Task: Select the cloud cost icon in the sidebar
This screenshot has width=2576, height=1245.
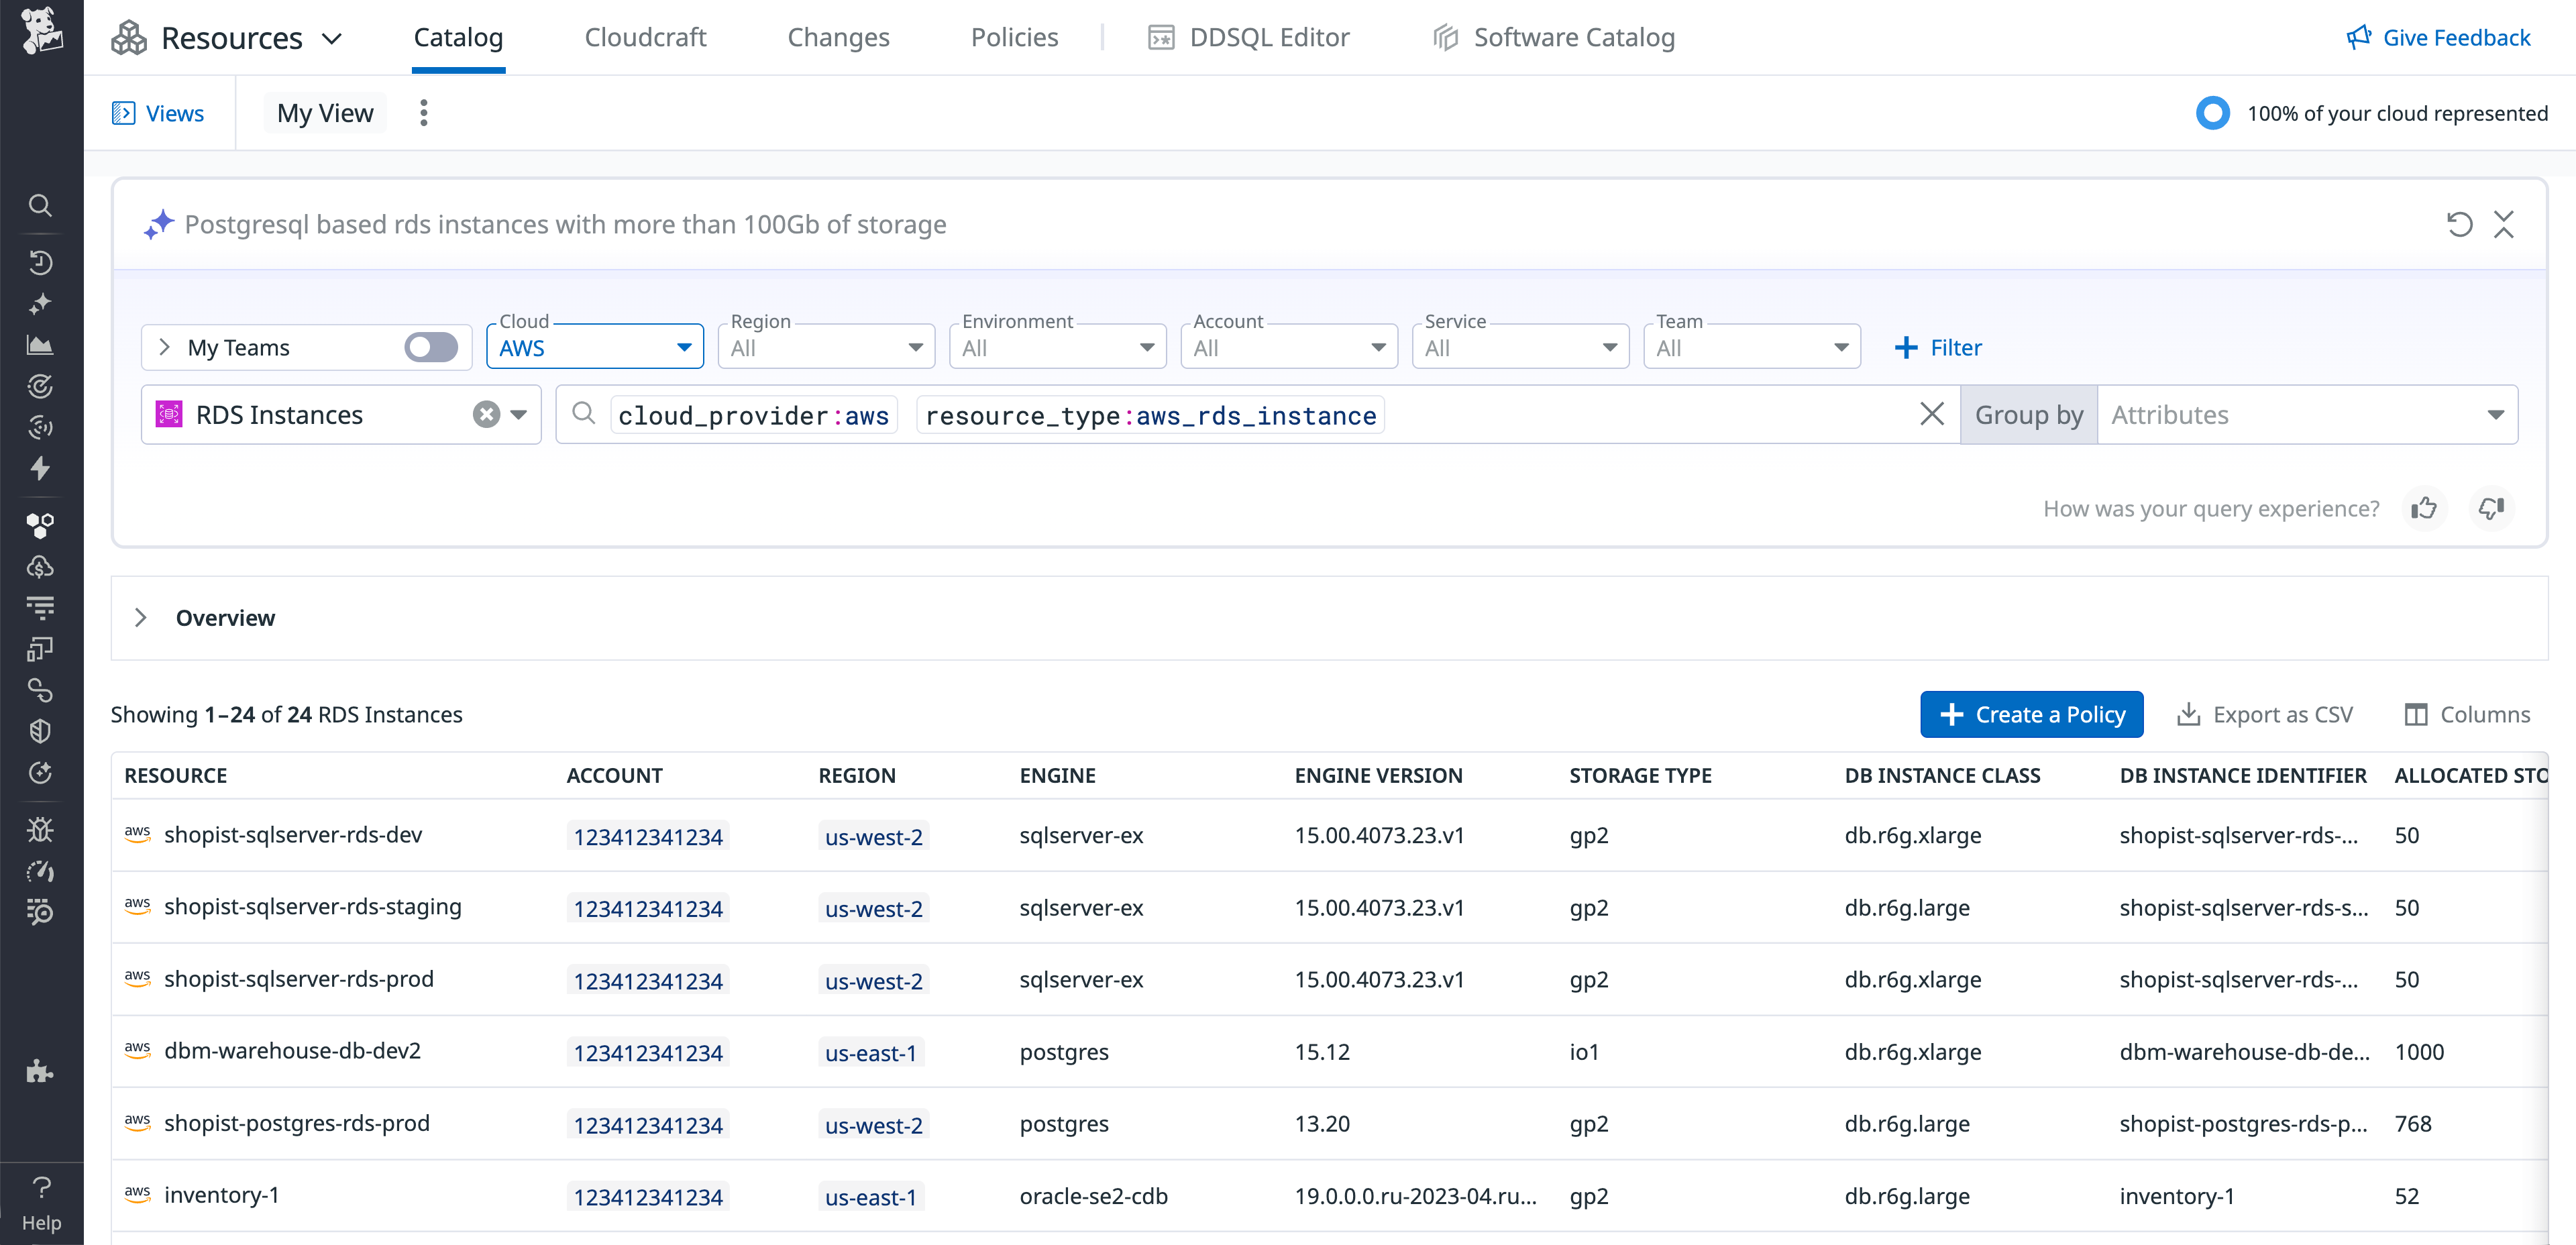Action: click(40, 567)
